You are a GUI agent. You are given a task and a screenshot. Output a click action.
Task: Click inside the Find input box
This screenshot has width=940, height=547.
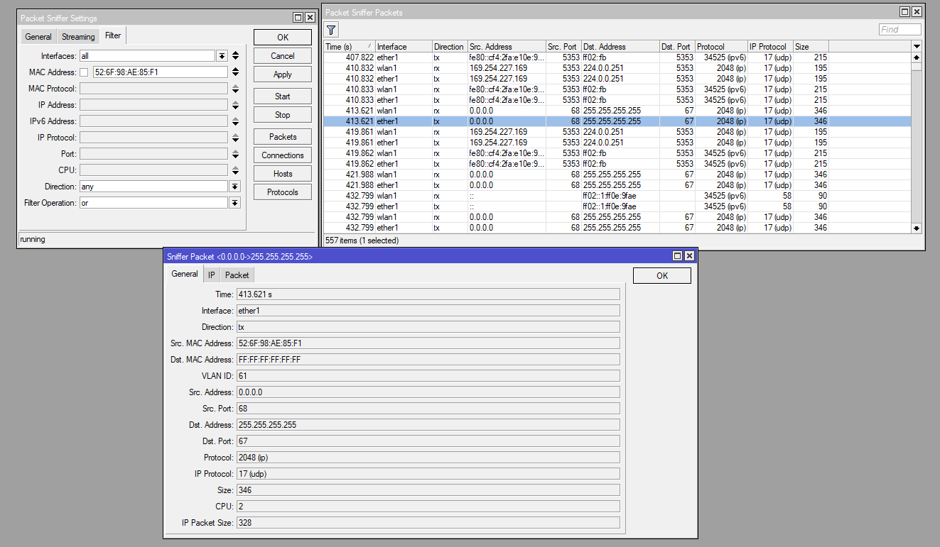[x=900, y=29]
